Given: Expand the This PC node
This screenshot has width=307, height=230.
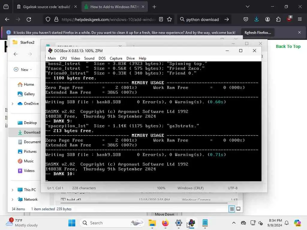Looking at the screenshot, I should [x=13, y=190].
